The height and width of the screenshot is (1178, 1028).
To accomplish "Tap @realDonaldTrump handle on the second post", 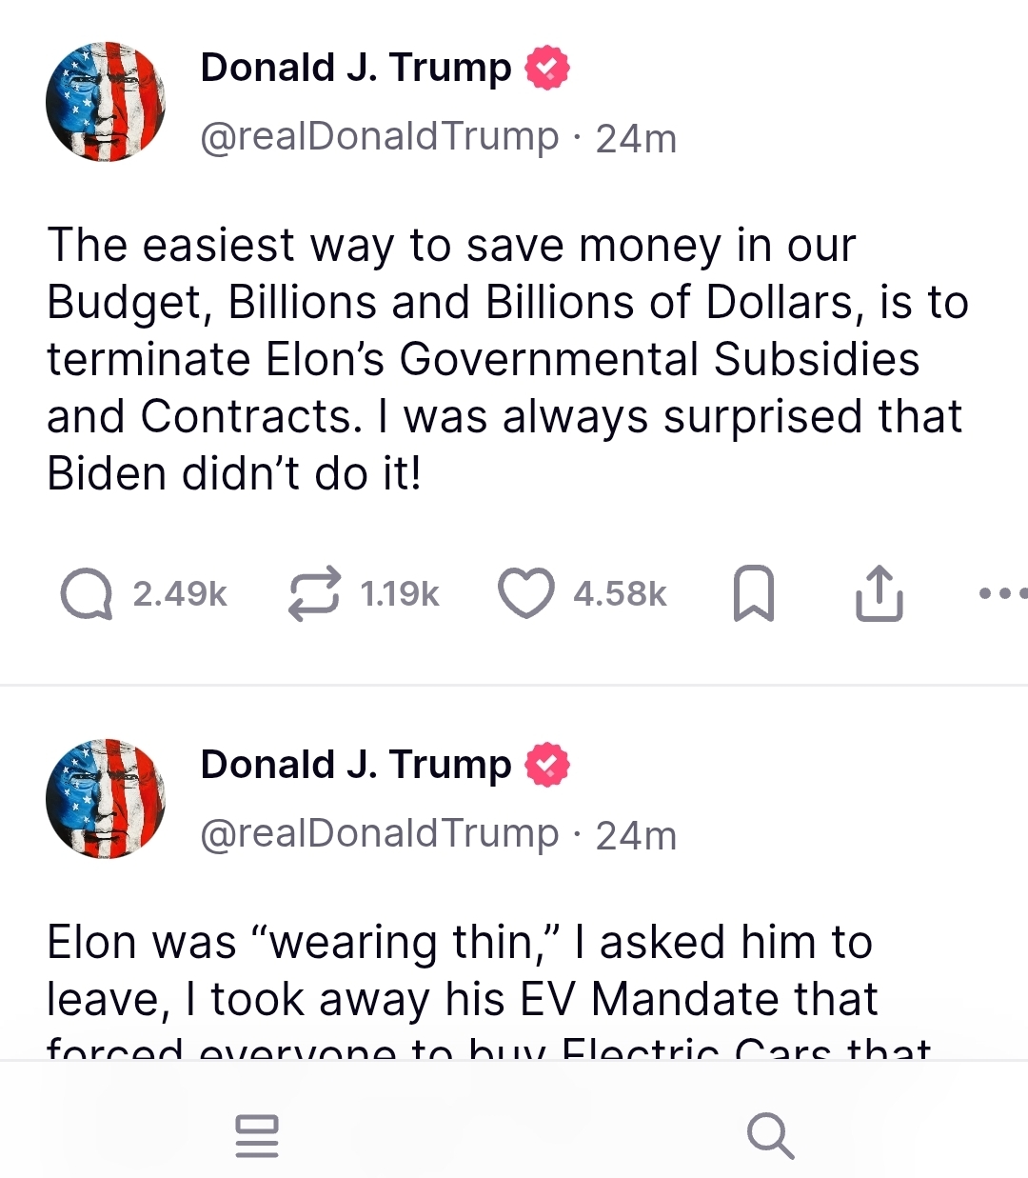I will [x=379, y=834].
